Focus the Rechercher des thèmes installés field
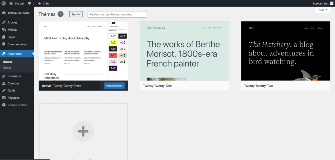This screenshot has width=335, height=160. pyautogui.click(x=117, y=14)
